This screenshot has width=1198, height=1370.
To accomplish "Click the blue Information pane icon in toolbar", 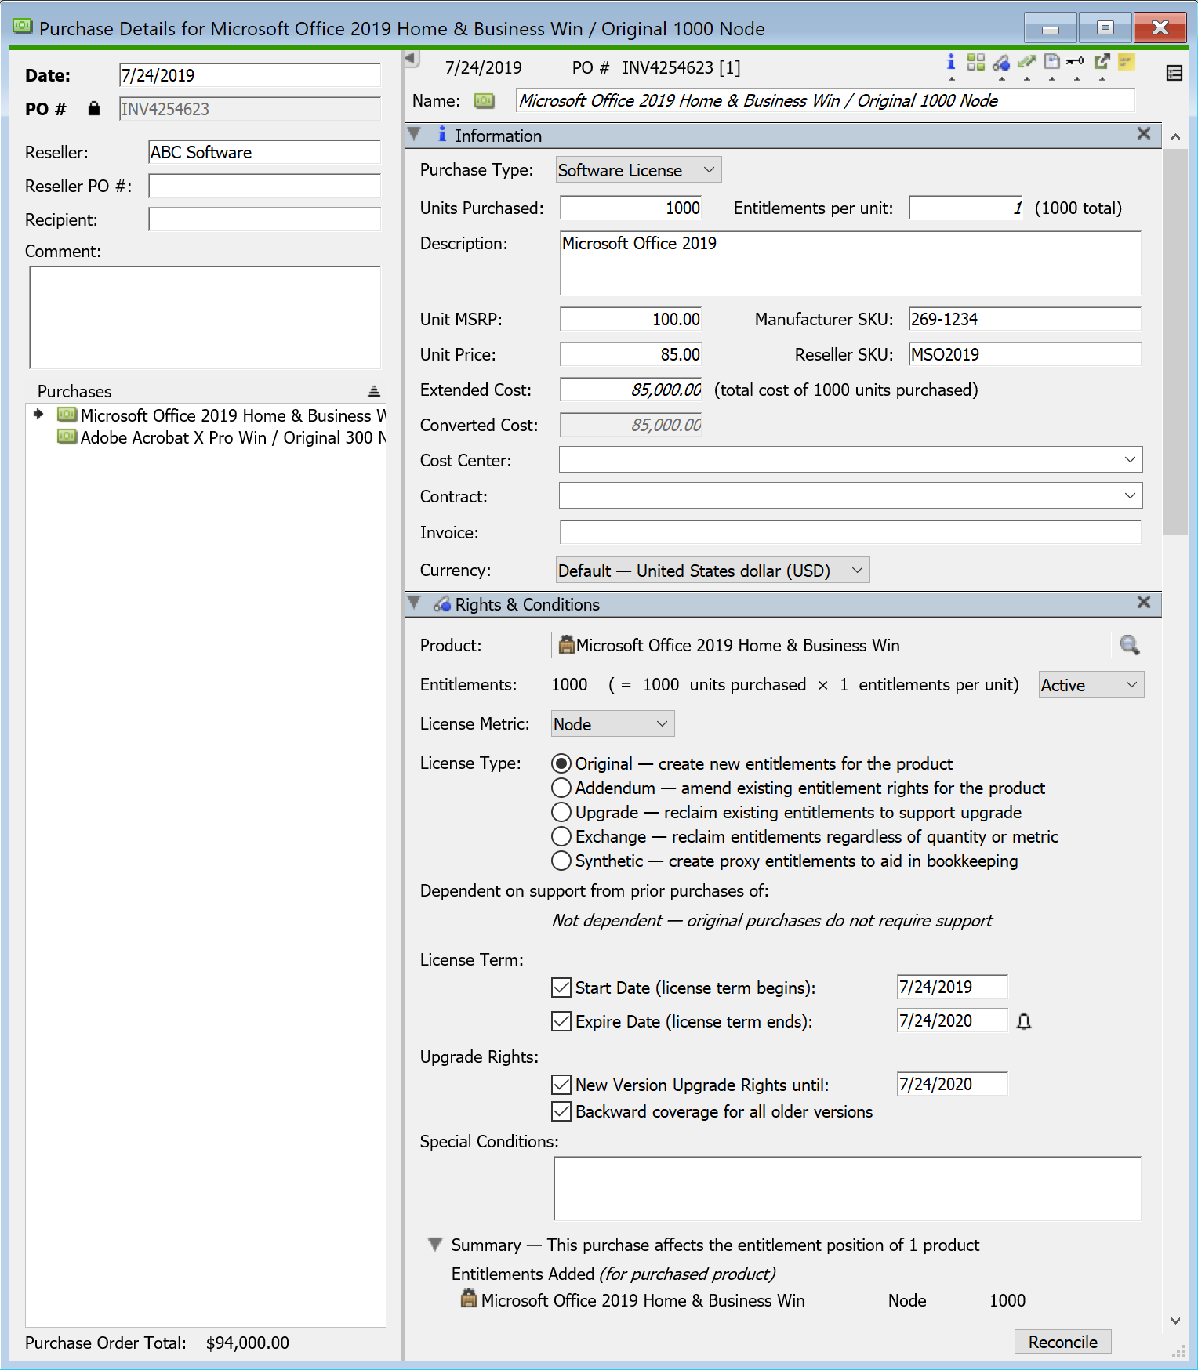I will click(x=951, y=62).
